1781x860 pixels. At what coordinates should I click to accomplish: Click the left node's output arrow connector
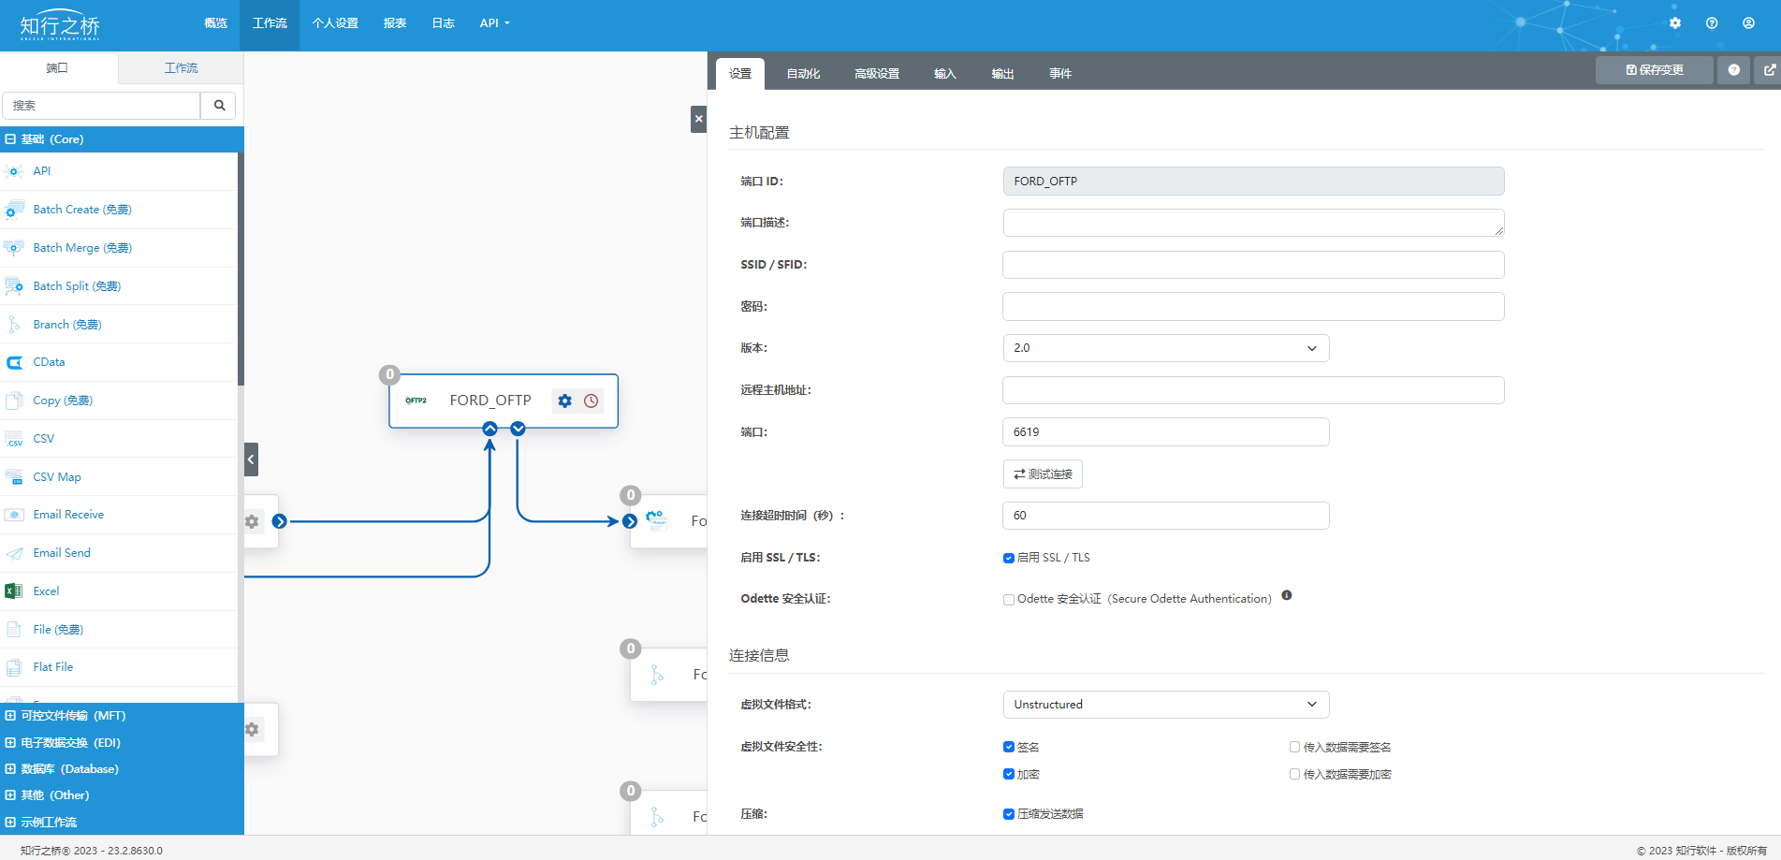click(279, 521)
